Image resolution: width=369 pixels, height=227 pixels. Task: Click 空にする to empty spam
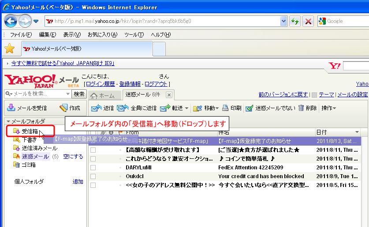pyautogui.click(x=73, y=157)
